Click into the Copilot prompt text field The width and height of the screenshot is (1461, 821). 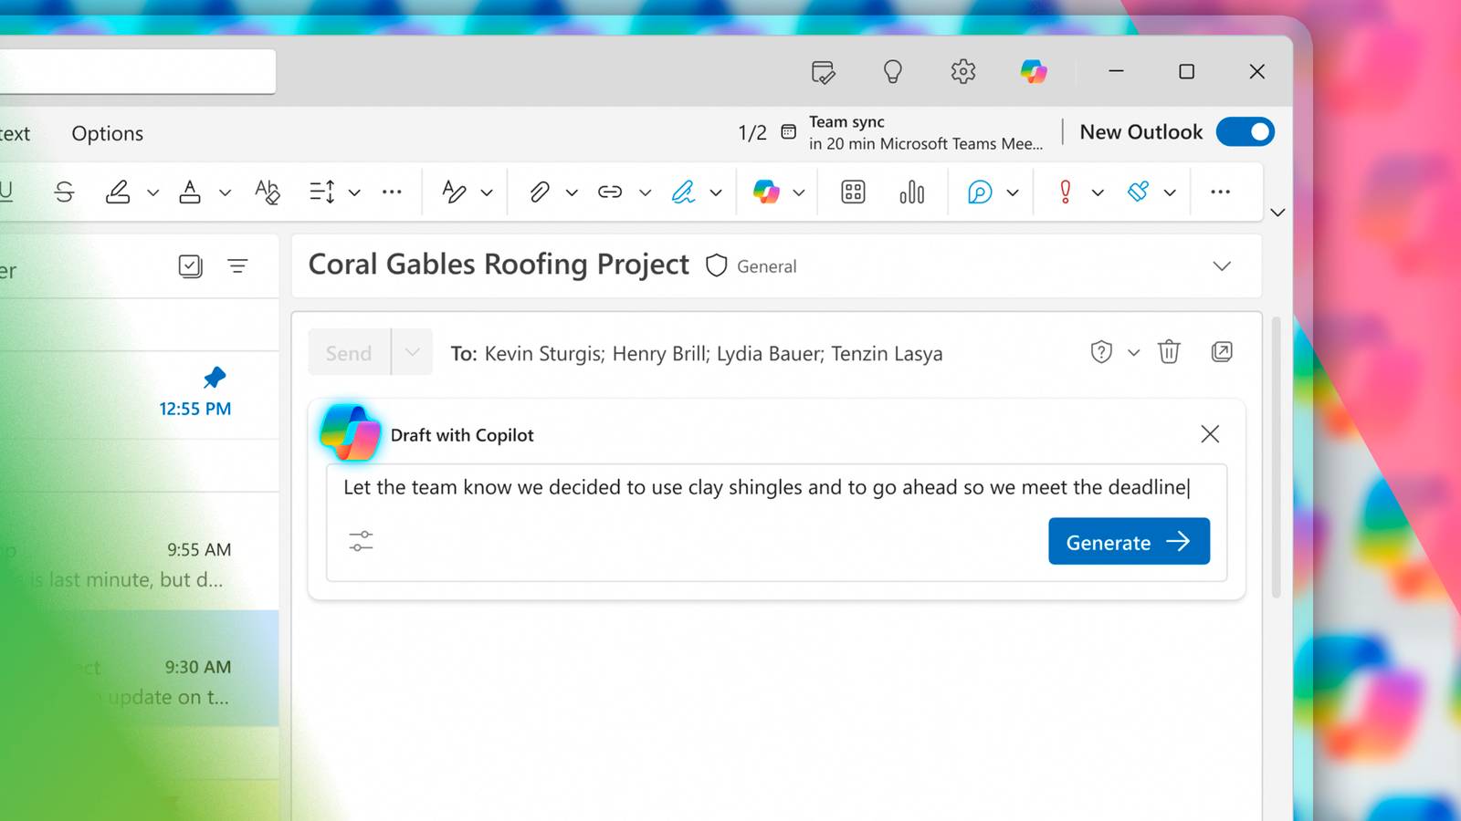765,488
